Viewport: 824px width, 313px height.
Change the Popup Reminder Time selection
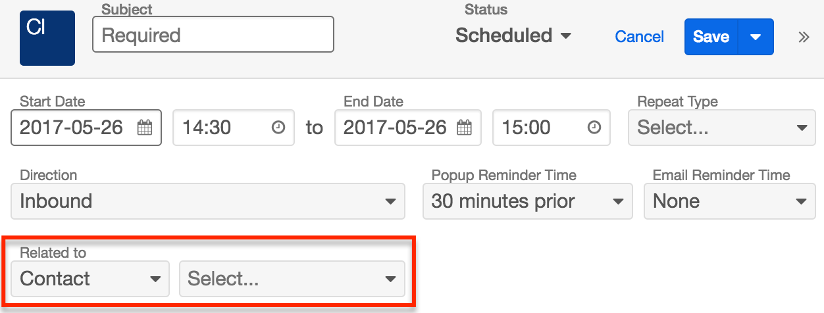[527, 201]
